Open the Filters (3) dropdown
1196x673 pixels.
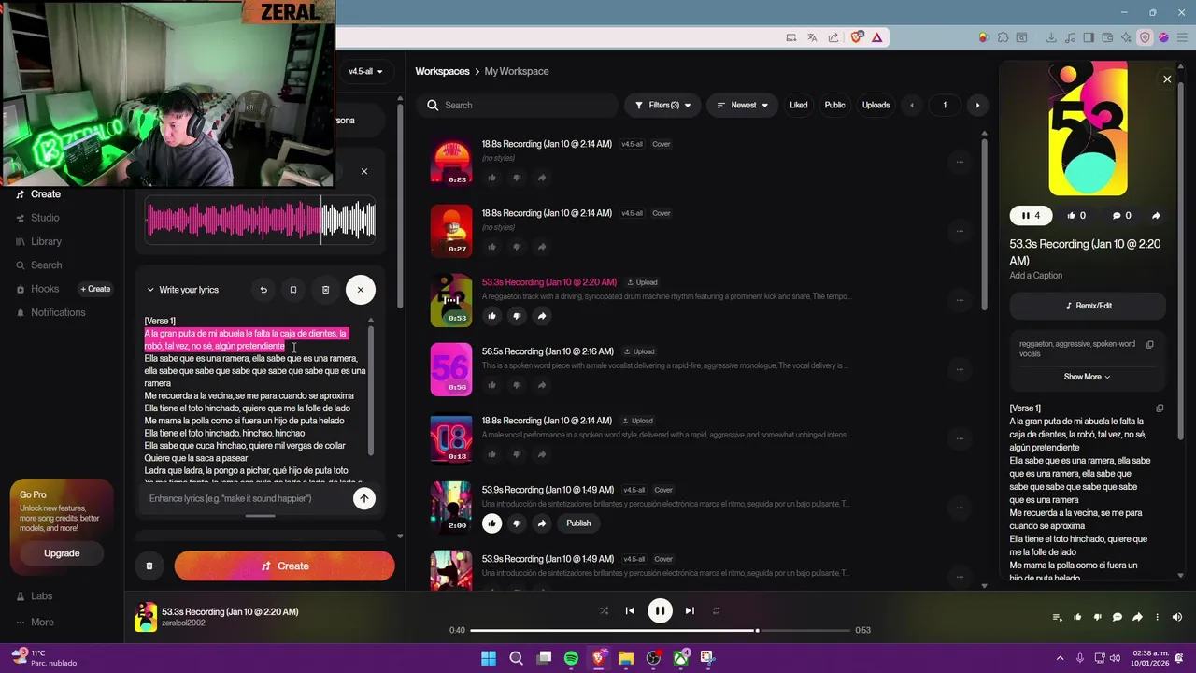pyautogui.click(x=662, y=106)
